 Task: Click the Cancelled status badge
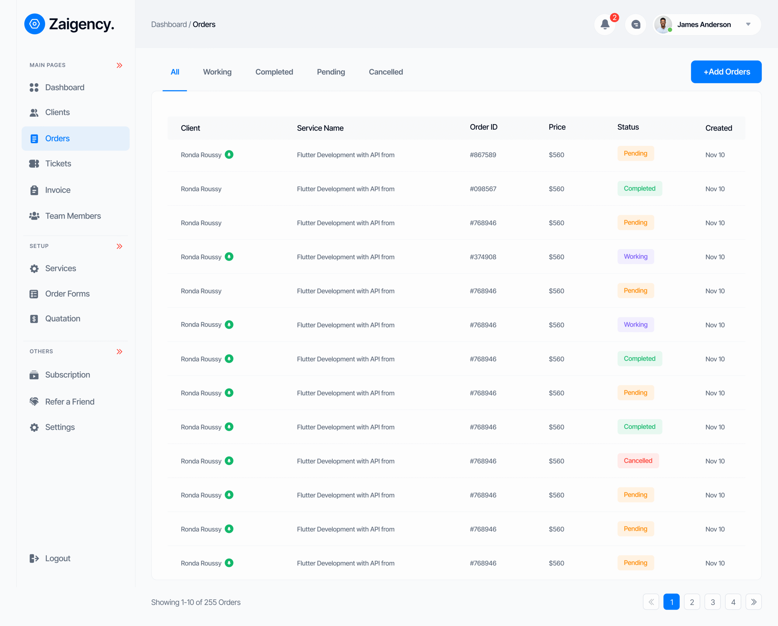[638, 461]
